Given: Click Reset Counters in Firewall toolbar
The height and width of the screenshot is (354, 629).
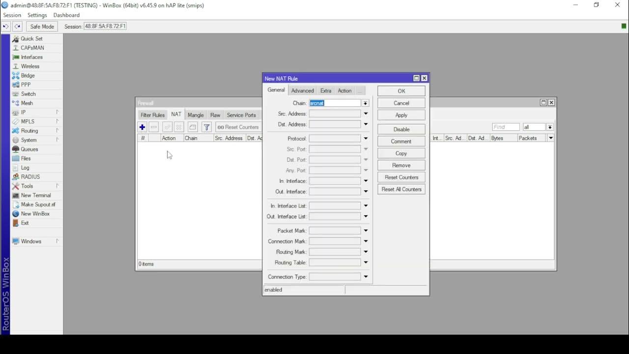Looking at the screenshot, I should 238,127.
